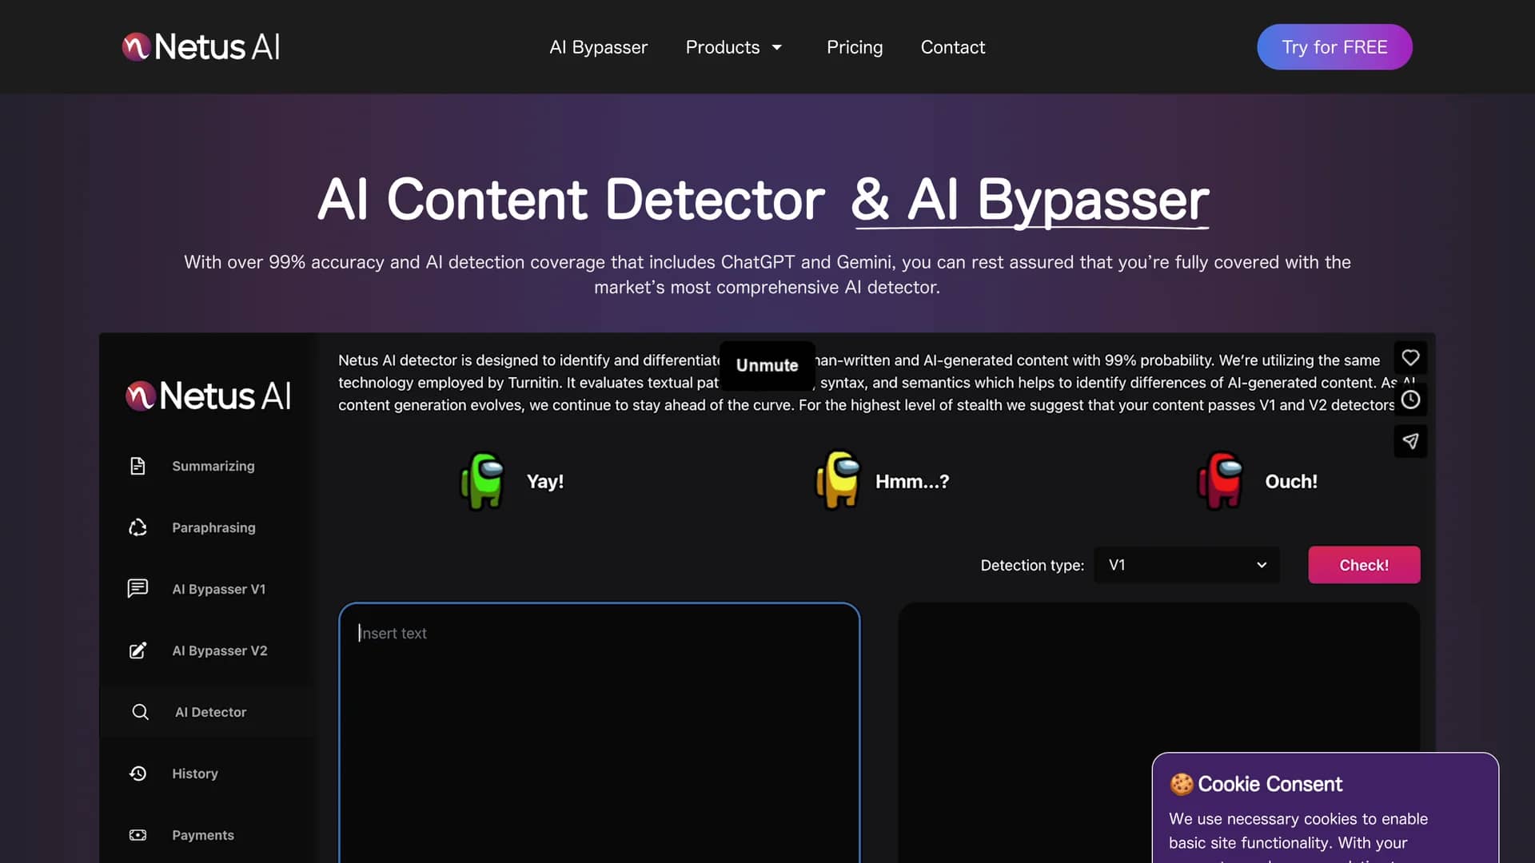Open AI Bypasser V1 label in sidebar
1535x863 pixels.
point(218,589)
